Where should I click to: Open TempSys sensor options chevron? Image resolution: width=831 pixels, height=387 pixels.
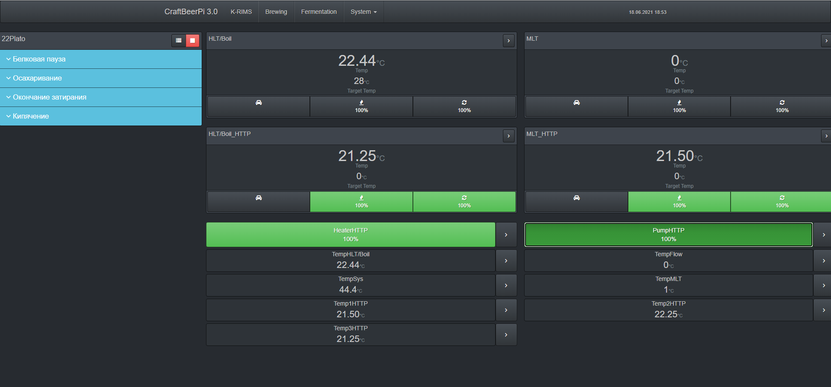click(506, 285)
